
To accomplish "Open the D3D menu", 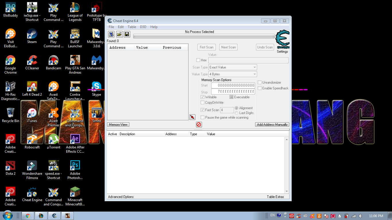I will click(x=143, y=27).
